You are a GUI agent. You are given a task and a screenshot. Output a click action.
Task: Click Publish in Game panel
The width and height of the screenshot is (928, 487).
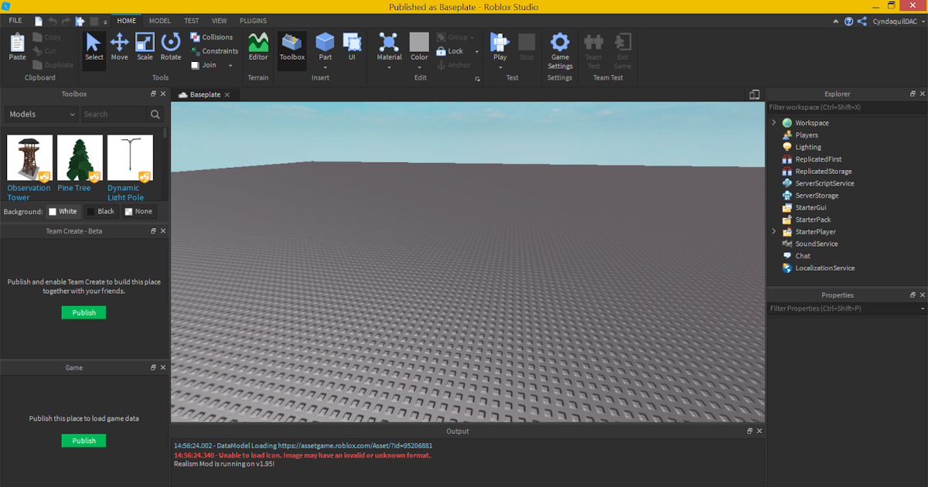(x=84, y=441)
